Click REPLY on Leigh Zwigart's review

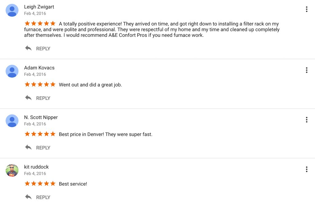(x=43, y=48)
